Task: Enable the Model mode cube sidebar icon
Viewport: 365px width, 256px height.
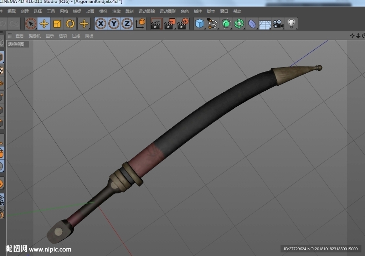Action: pyautogui.click(x=2, y=57)
